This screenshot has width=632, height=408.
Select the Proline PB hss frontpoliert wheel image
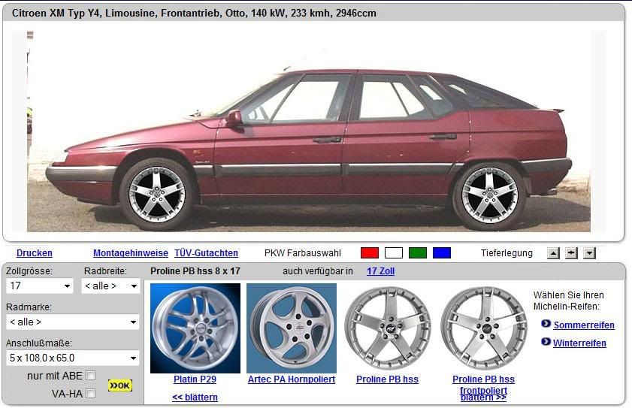point(484,328)
